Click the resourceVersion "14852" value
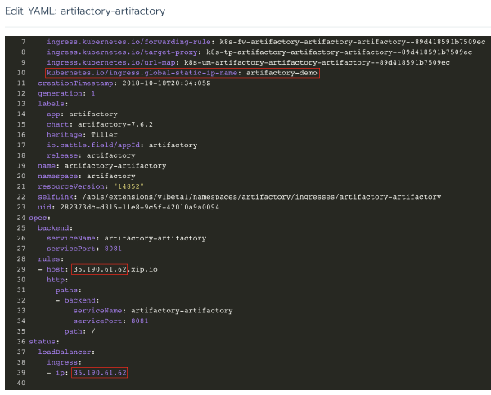Image resolution: width=491 pixels, height=395 pixels. [124, 186]
